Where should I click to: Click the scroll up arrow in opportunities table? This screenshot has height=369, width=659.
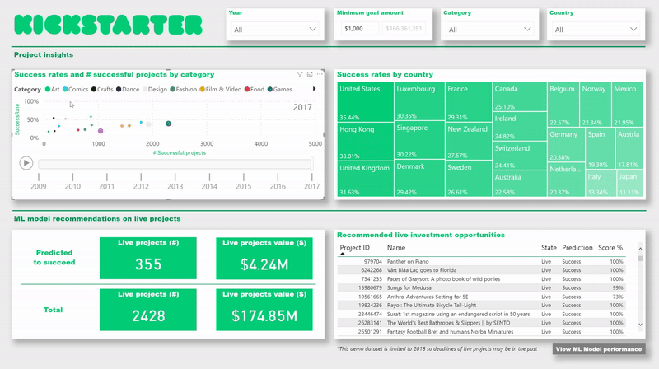[641, 249]
